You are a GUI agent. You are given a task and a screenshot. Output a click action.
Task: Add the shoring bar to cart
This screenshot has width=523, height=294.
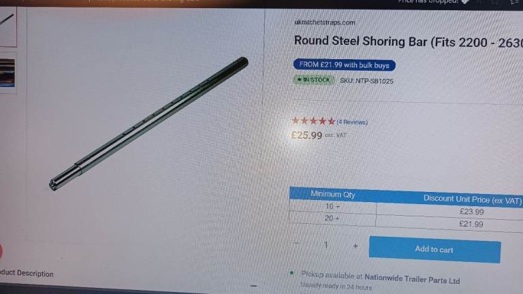click(x=434, y=250)
